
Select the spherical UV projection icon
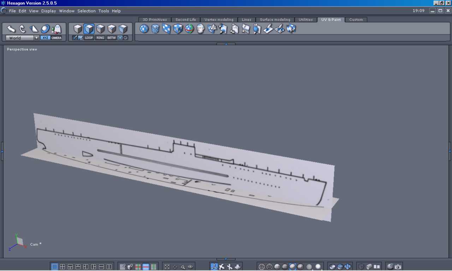[x=144, y=29]
